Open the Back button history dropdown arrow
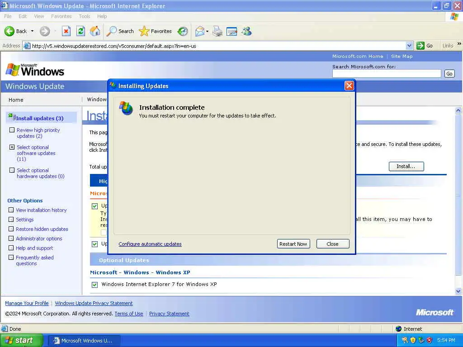Viewport: 463px width, 347px height. click(x=32, y=31)
